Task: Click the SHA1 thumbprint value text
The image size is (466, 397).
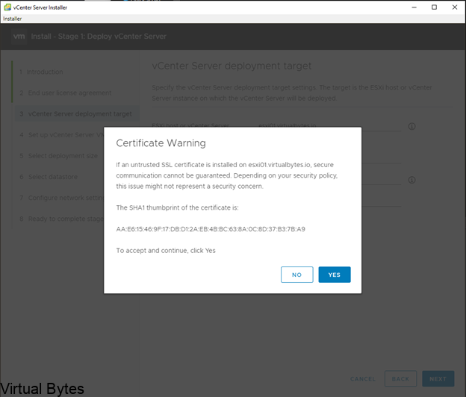Action: pos(211,229)
